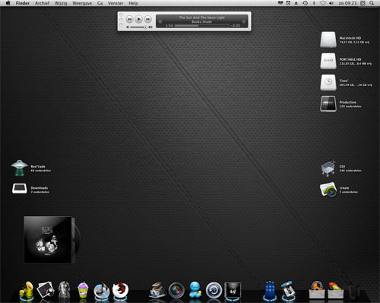Viewport: 380px width, 303px height.
Task: Click the eject icon in the menu bar
Action: point(296,3)
